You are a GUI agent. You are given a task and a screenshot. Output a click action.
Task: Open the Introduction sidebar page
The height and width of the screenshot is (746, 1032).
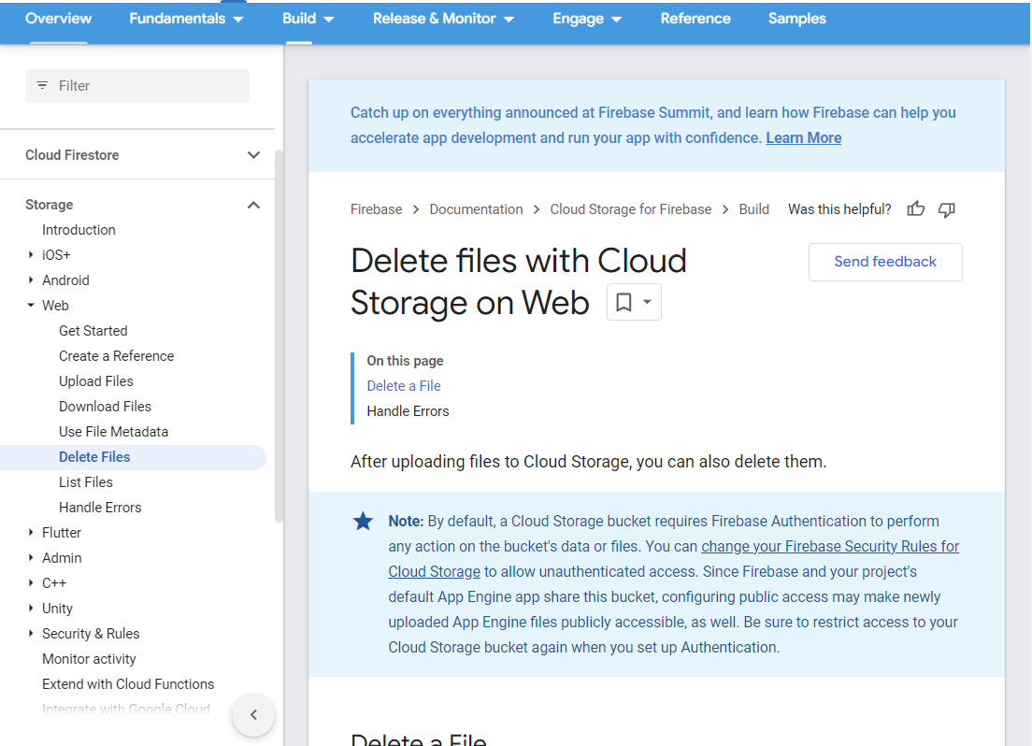(79, 230)
